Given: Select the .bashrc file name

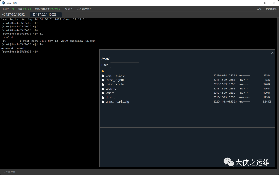Looking at the screenshot, I should (111, 89).
